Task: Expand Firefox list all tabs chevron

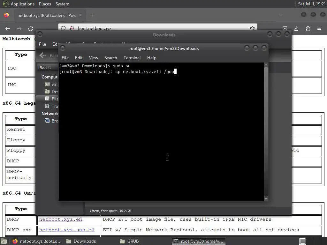Action: click(x=281, y=15)
